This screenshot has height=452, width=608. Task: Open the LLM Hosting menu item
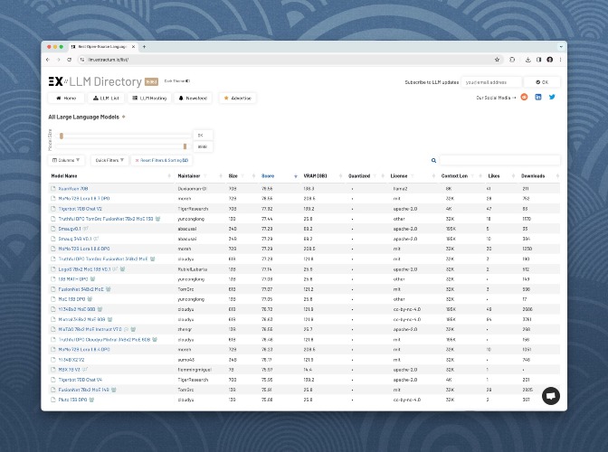[x=149, y=98]
